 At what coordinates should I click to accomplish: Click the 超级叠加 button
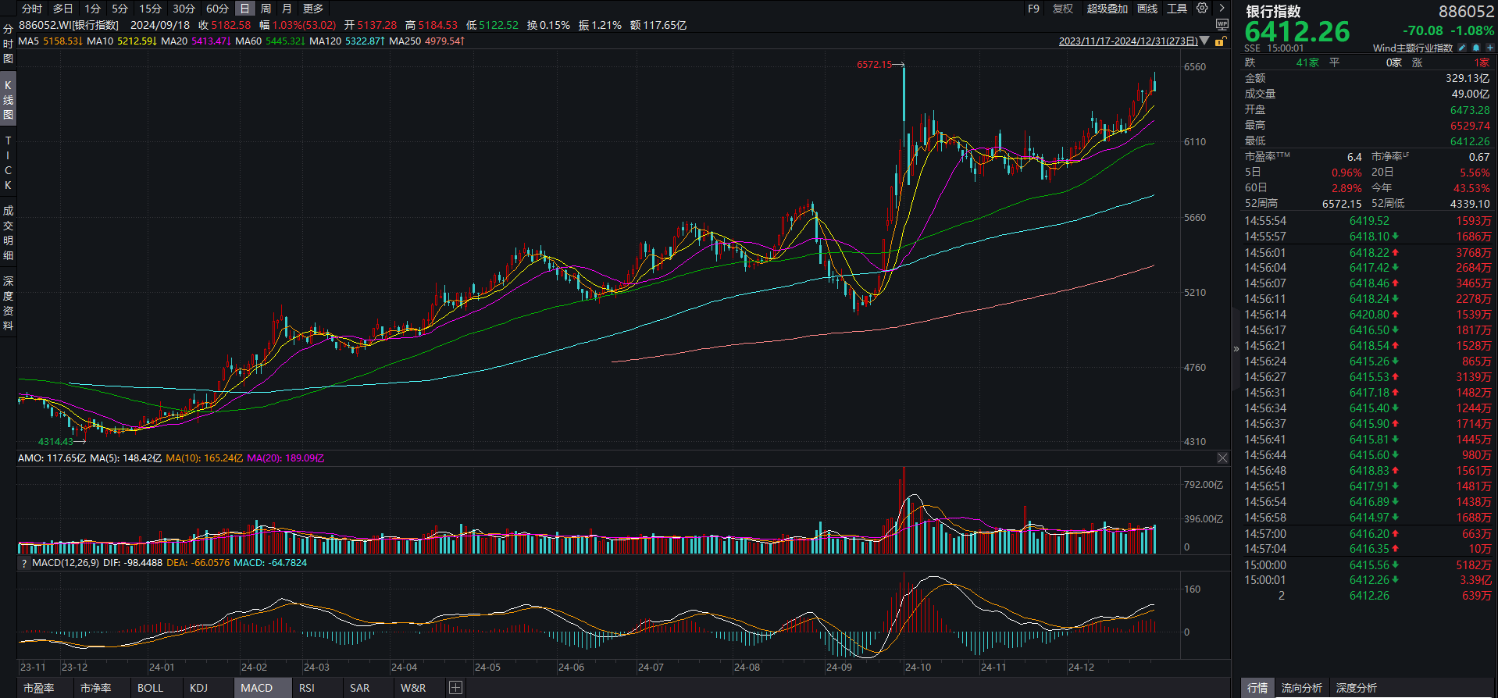[1107, 9]
